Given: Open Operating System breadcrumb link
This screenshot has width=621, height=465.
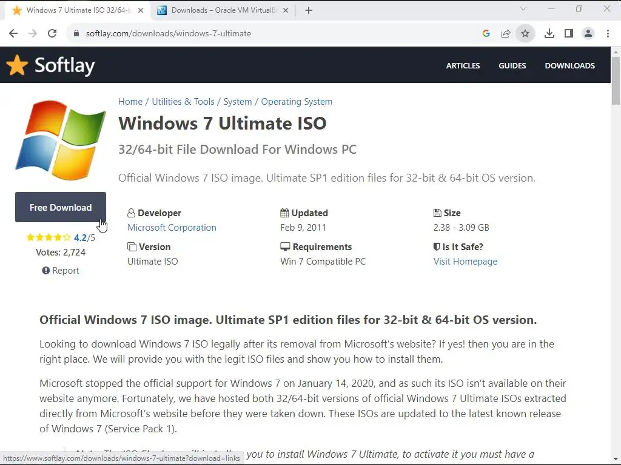Looking at the screenshot, I should 297,102.
